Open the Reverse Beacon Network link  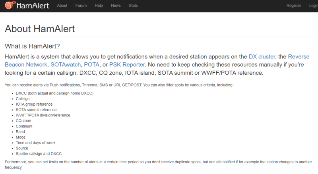coord(299,57)
